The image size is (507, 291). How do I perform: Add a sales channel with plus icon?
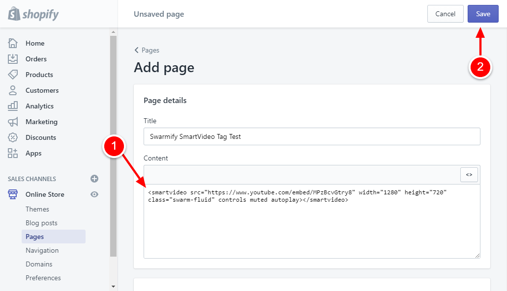click(x=94, y=179)
